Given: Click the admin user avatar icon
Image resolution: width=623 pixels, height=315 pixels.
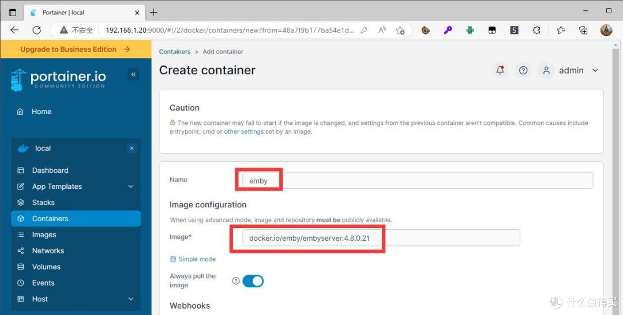Looking at the screenshot, I should pyautogui.click(x=546, y=71).
